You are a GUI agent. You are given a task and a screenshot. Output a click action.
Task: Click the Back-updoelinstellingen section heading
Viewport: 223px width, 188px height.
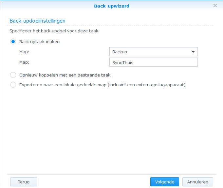click(x=37, y=21)
